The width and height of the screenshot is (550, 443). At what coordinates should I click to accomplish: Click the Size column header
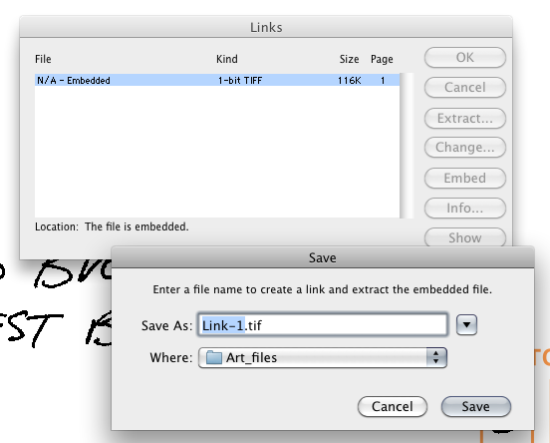point(349,59)
